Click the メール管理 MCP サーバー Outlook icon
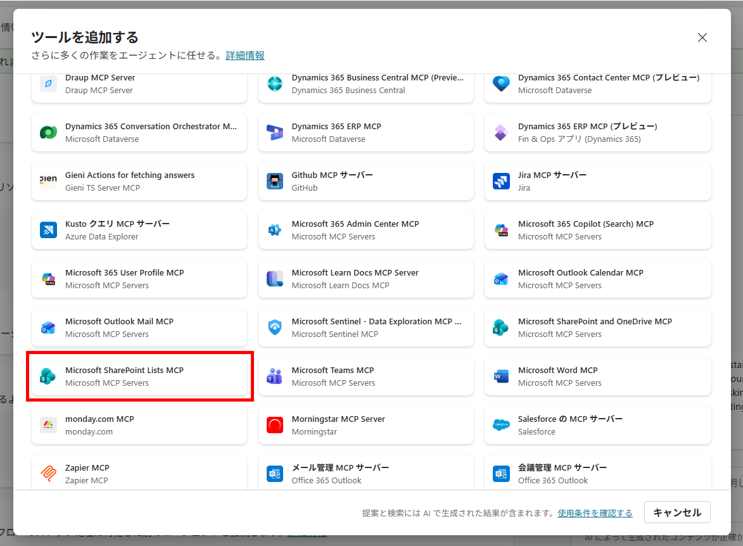The image size is (743, 546). click(275, 474)
